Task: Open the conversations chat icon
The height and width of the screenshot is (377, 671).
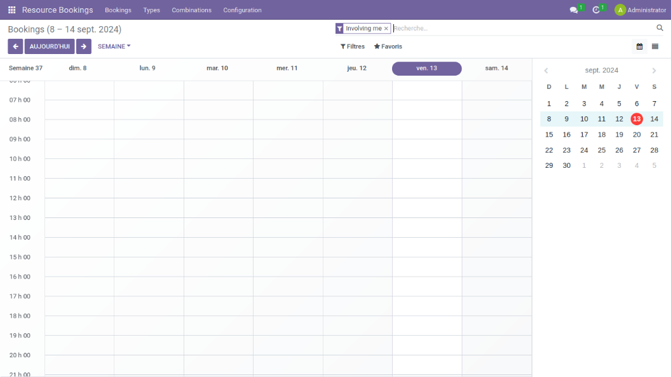Action: tap(574, 10)
